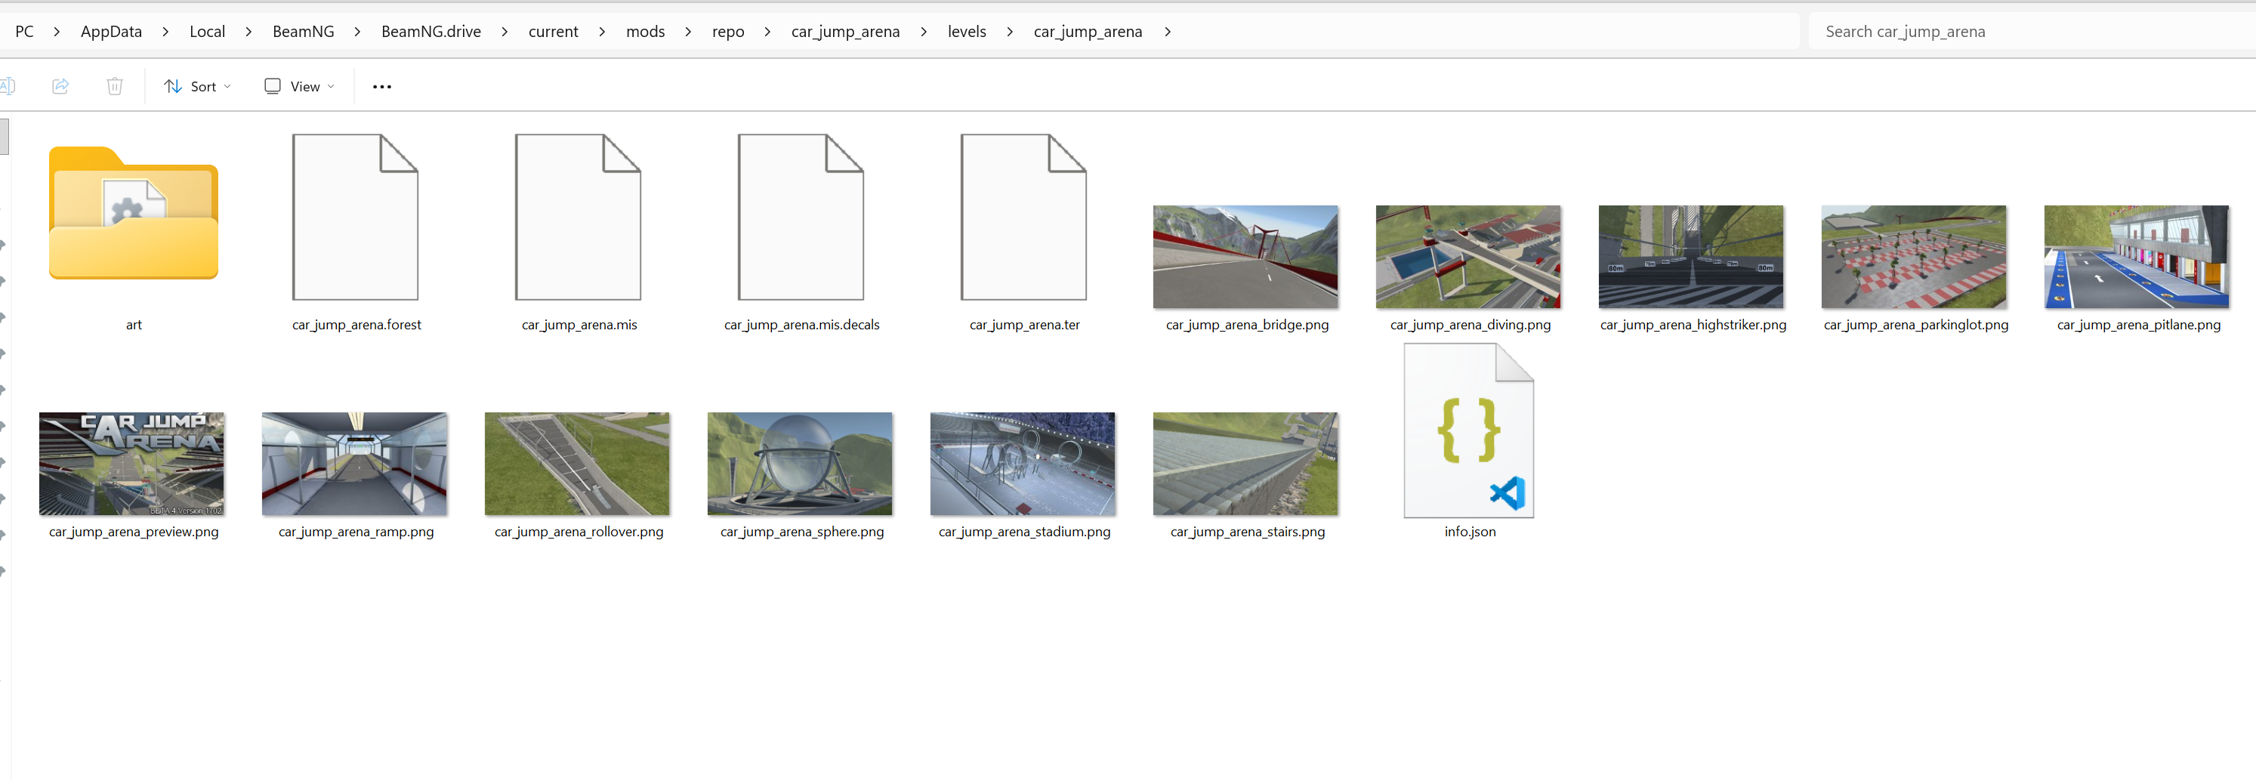Screen dimensions: 2256x781
Task: Click the car_jump_arena.ter file name label
Action: pyautogui.click(x=1025, y=325)
